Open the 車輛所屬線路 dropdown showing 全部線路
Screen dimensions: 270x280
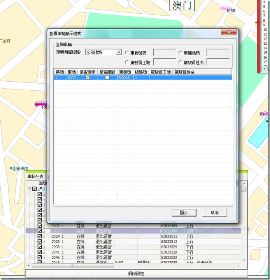click(119, 52)
